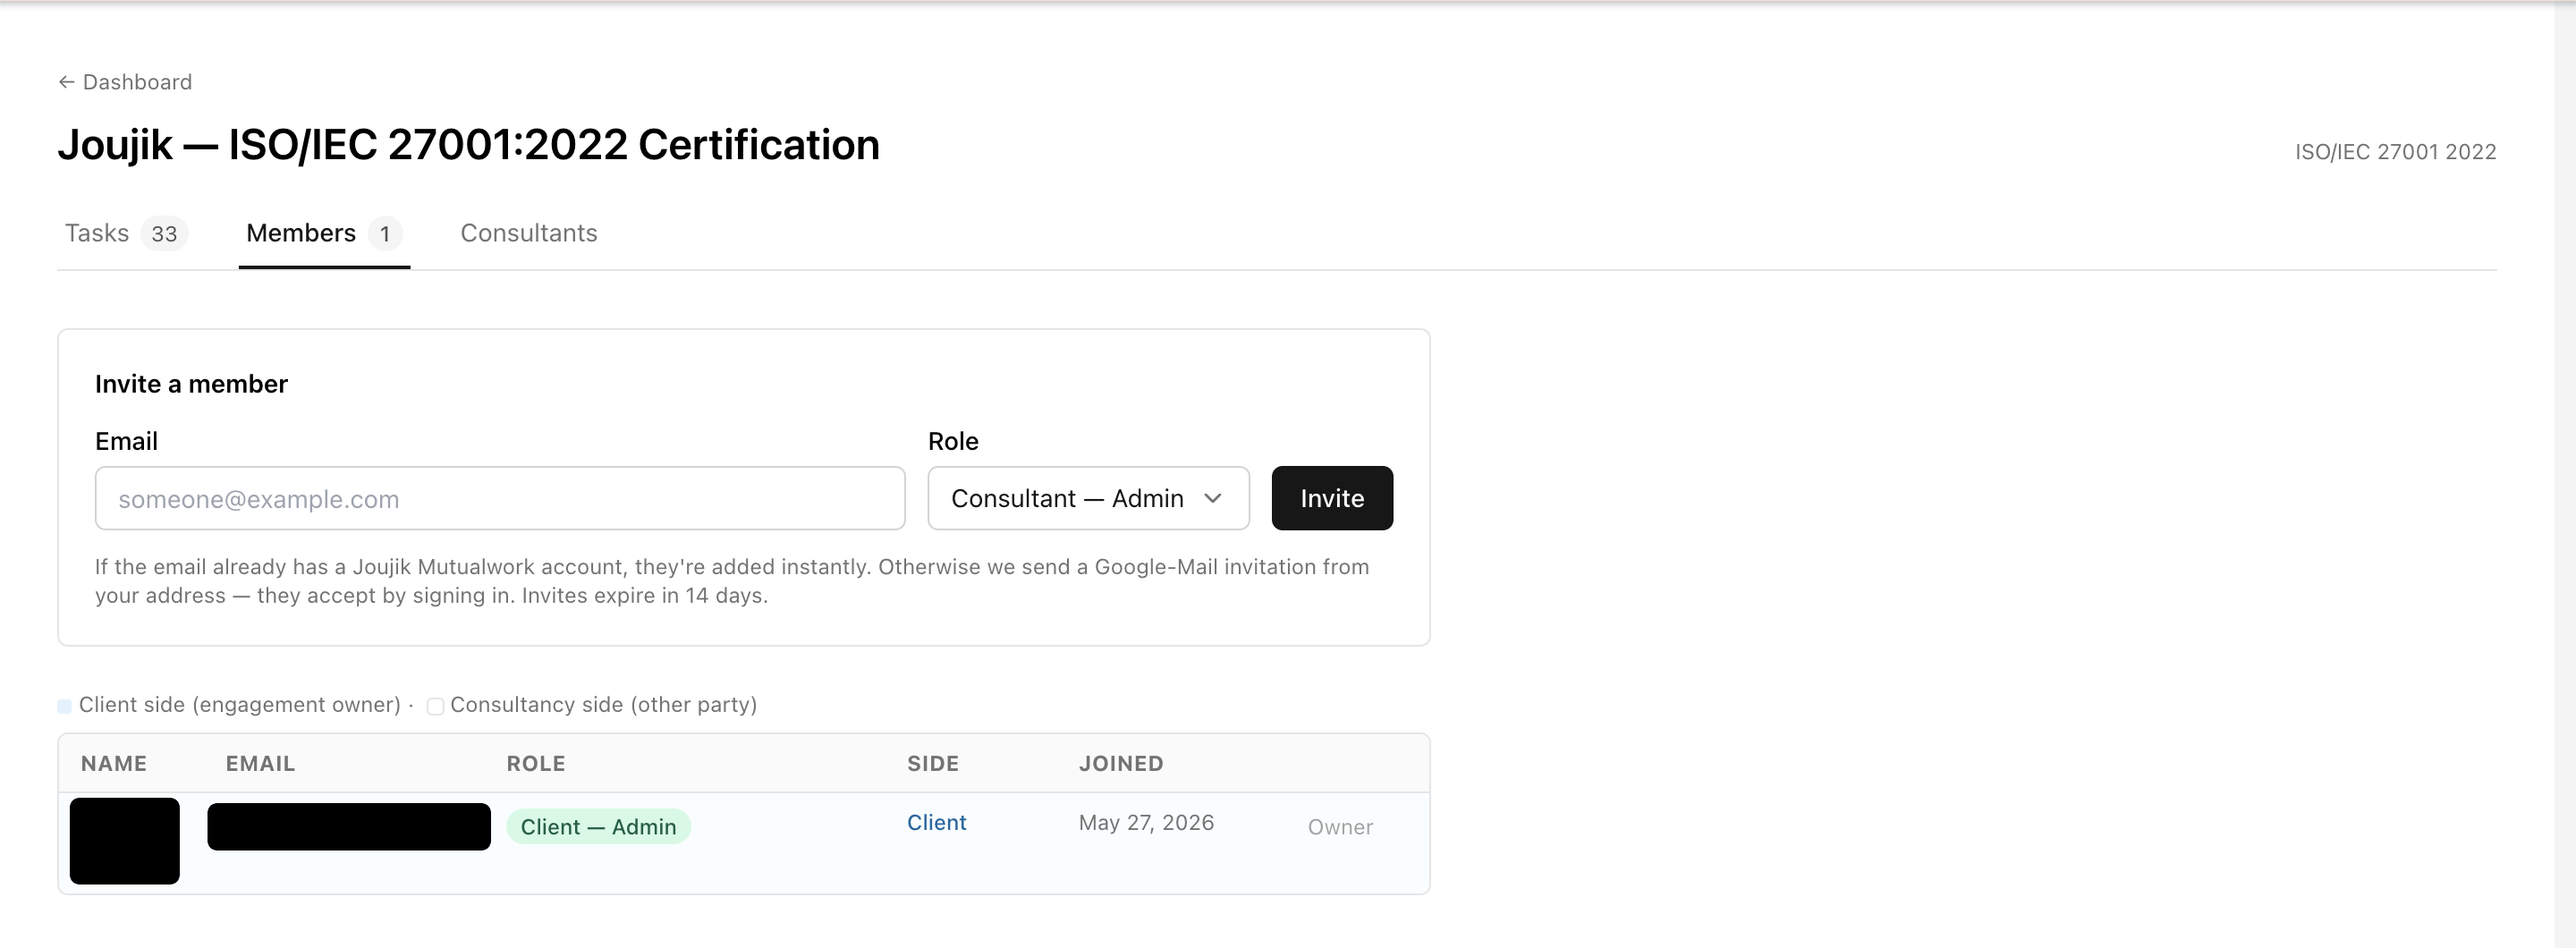2576x948 pixels.
Task: Open the Consultants tab
Action: point(528,233)
